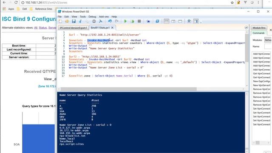Open the View menu
272x153 pixels.
(x=74, y=17)
